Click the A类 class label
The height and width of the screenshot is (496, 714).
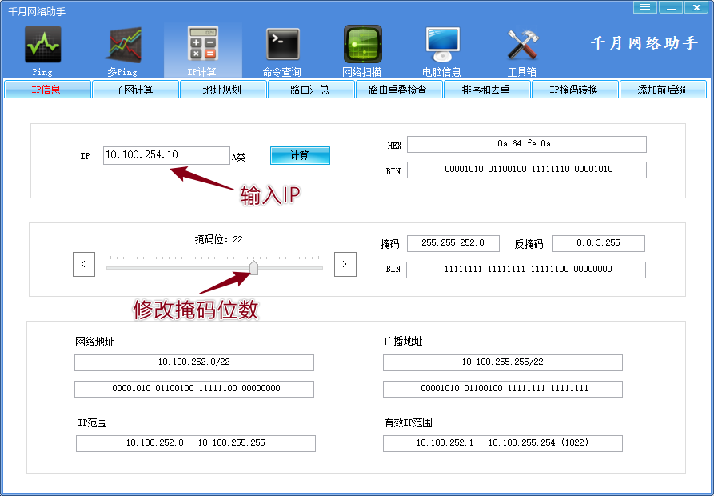pos(238,158)
